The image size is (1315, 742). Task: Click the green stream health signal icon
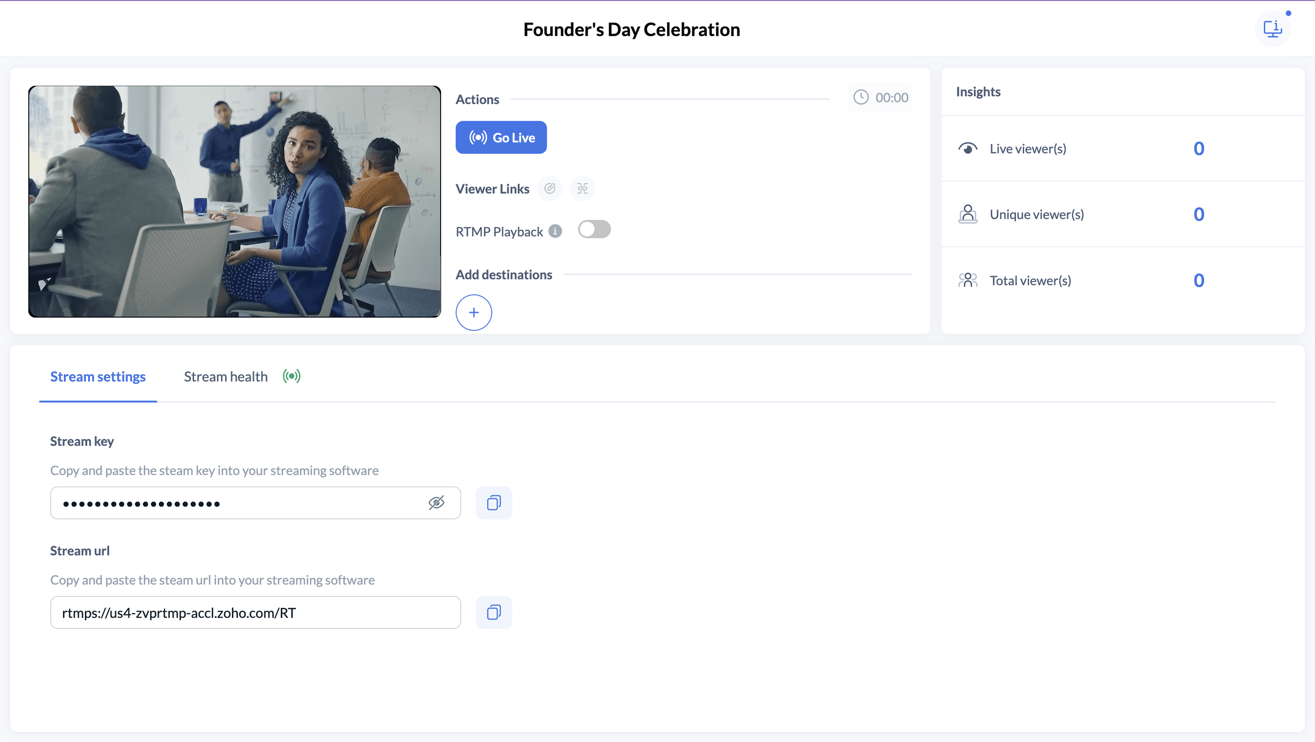click(x=291, y=376)
